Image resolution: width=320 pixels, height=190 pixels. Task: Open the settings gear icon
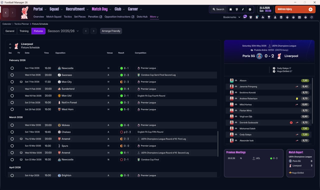coord(250,9)
